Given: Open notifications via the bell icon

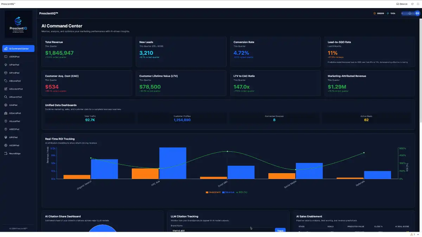Looking at the screenshot, I should (x=409, y=13).
